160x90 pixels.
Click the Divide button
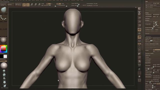[149, 50]
